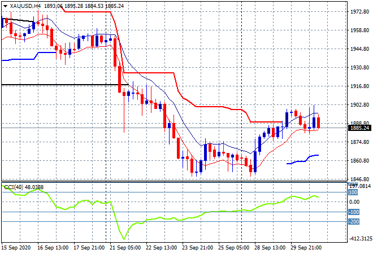Click the OHLC values after XAUUSD,H4
This screenshot has height=254, width=373.
click(84, 6)
